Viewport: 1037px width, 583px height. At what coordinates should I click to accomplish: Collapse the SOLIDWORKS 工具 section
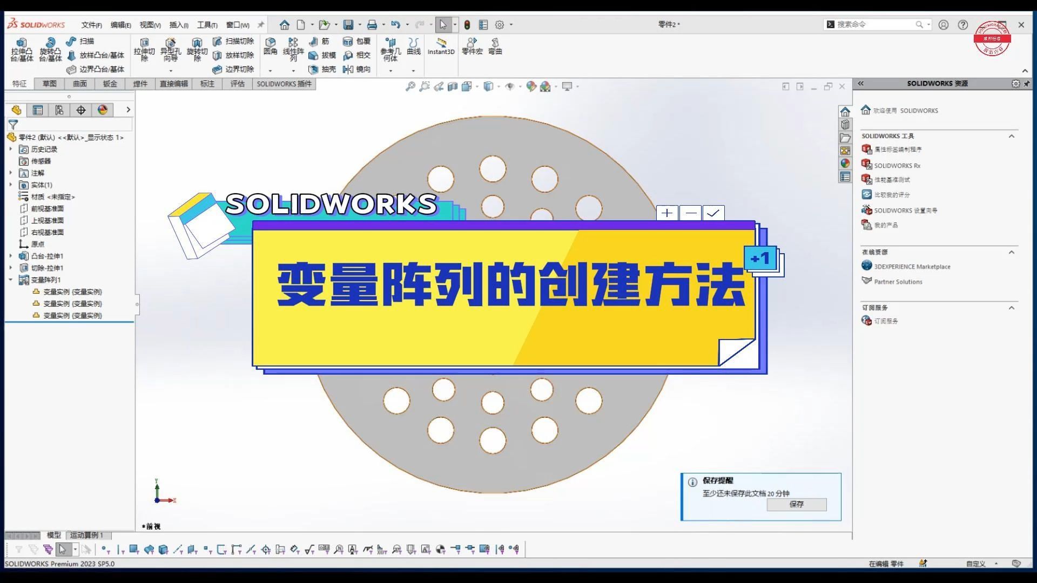click(1012, 136)
